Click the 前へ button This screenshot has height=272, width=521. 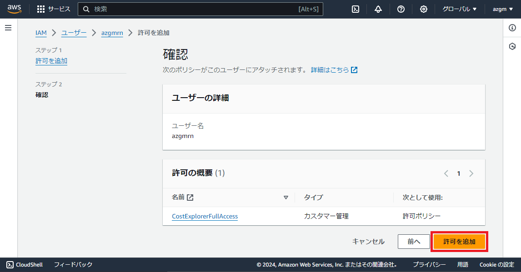414,241
